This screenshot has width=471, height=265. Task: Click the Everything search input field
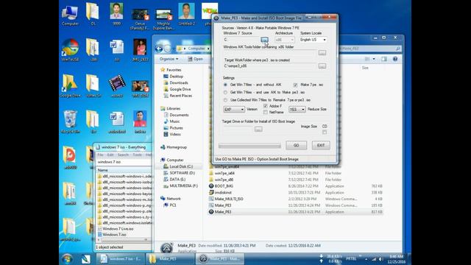(x=124, y=162)
